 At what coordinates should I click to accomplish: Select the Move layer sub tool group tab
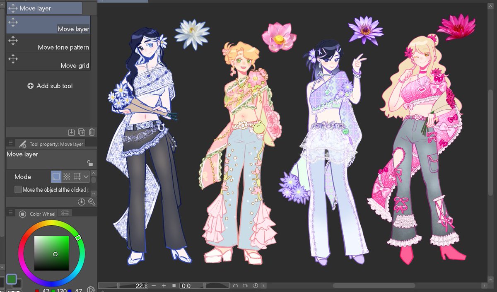[44, 8]
